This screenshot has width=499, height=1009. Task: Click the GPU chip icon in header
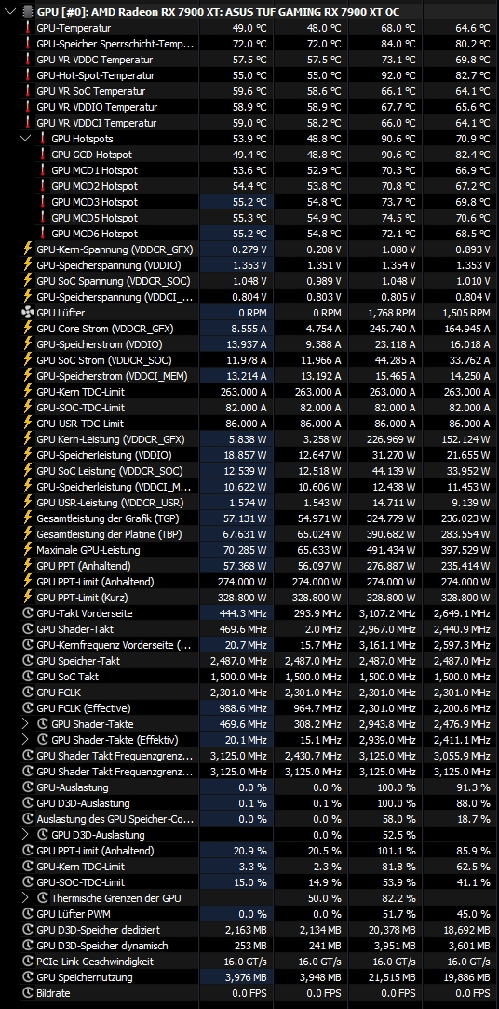[28, 11]
